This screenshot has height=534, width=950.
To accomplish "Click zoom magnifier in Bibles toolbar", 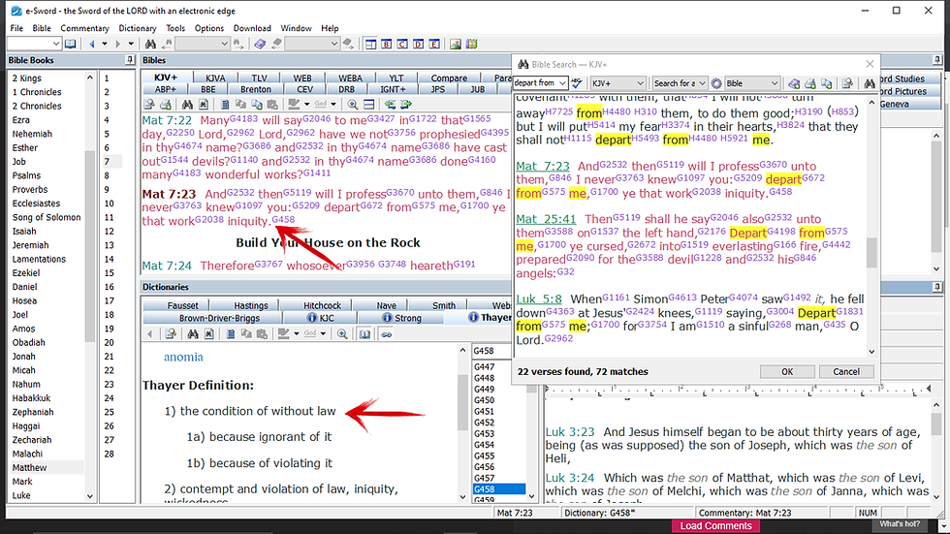I will pyautogui.click(x=352, y=104).
